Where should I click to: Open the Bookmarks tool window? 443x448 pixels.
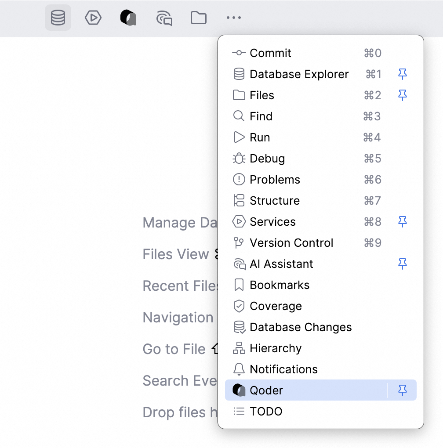click(x=280, y=285)
